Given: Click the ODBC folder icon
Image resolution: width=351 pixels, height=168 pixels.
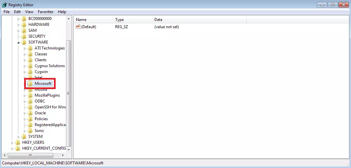Looking at the screenshot, I should pos(30,101).
